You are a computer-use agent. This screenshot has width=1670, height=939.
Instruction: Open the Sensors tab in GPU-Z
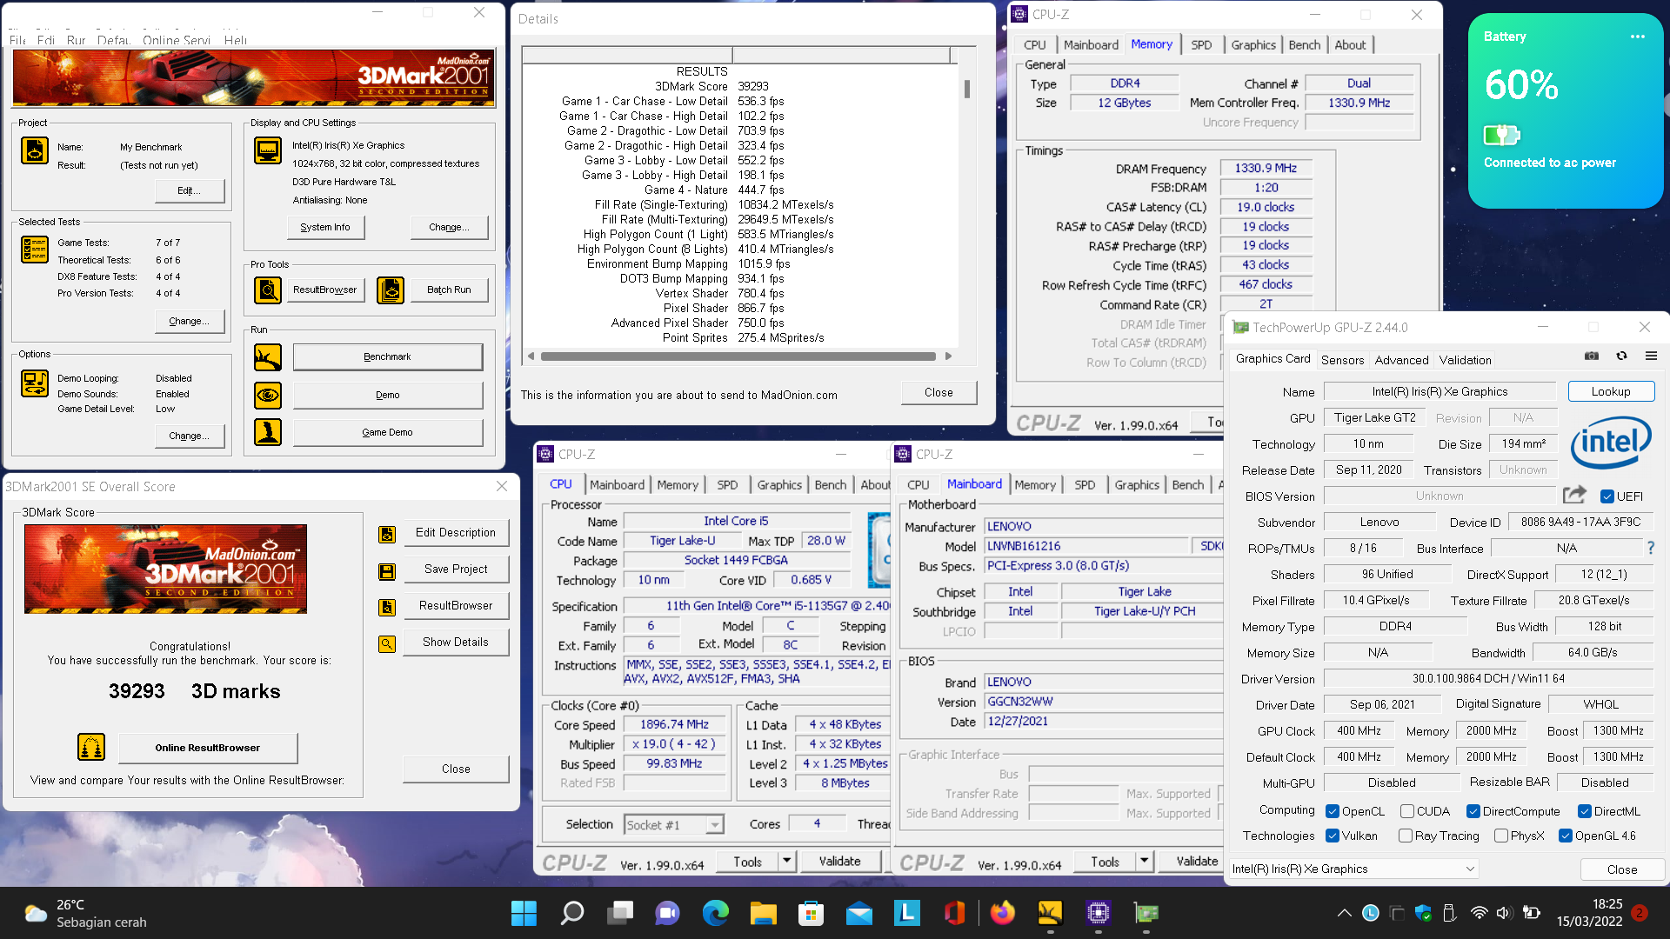pos(1342,360)
